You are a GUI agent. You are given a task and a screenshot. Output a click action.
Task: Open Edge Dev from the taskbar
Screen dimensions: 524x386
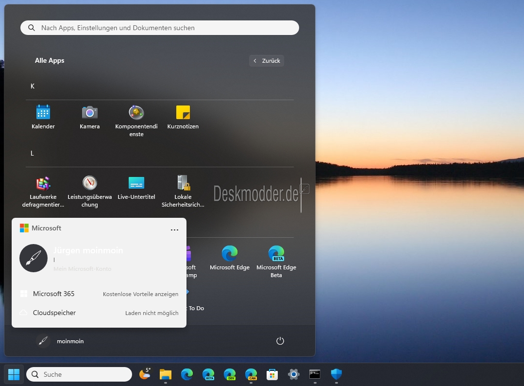tap(230, 374)
